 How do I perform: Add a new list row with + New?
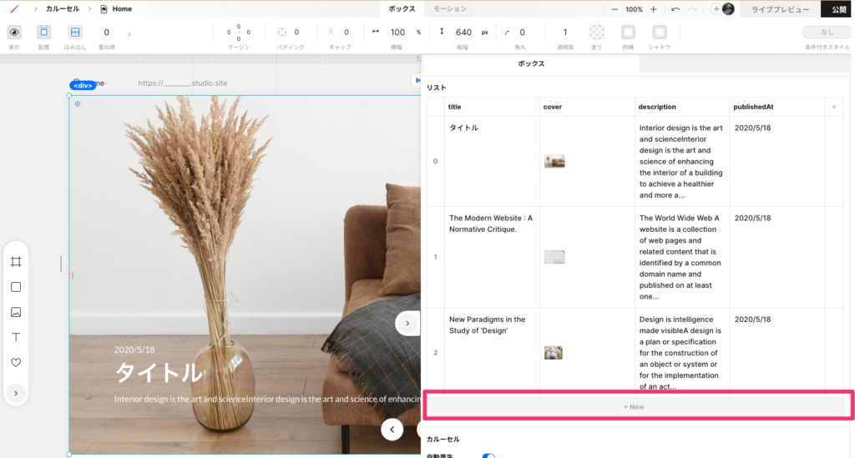pos(635,407)
